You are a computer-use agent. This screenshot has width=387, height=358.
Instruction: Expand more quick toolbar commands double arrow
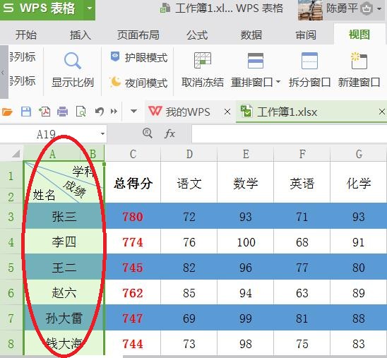(114, 112)
